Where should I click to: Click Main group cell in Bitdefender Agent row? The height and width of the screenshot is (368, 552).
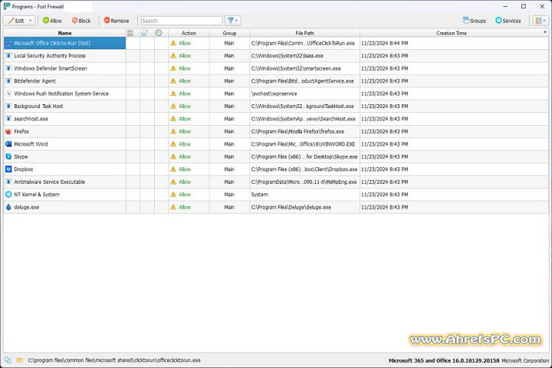tap(229, 81)
